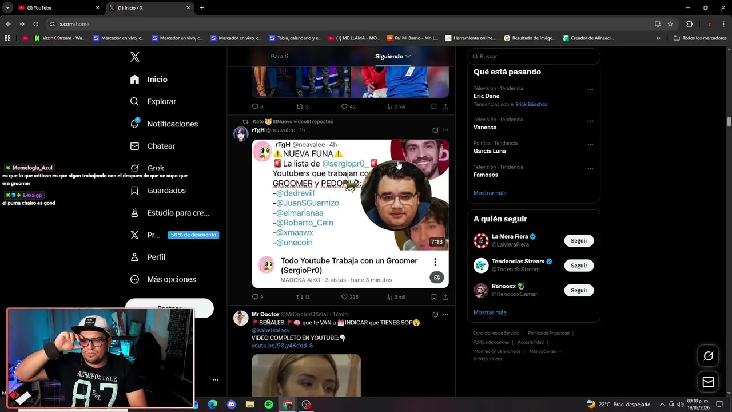Viewport: 732px width, 412px height.
Task: Open more options for García Luna trend
Action: coord(590,145)
